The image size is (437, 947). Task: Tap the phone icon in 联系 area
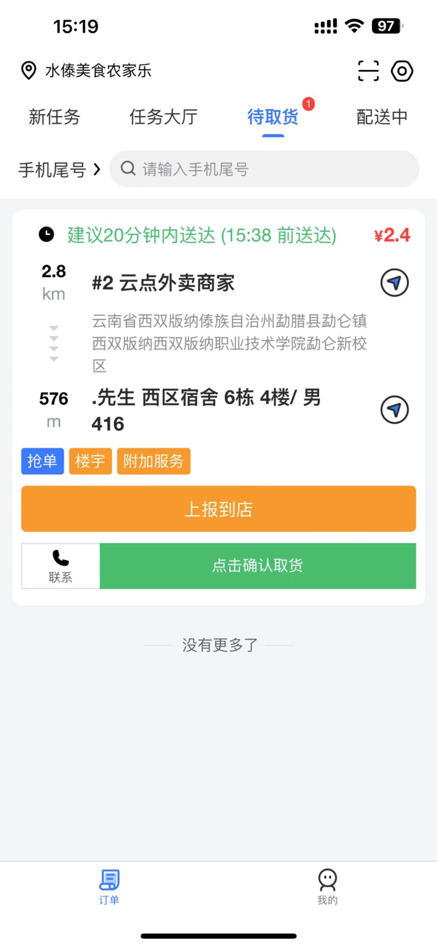tap(60, 558)
